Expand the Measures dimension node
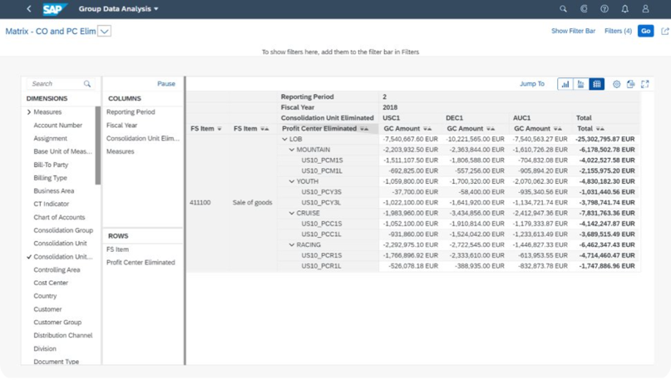 pyautogui.click(x=30, y=112)
